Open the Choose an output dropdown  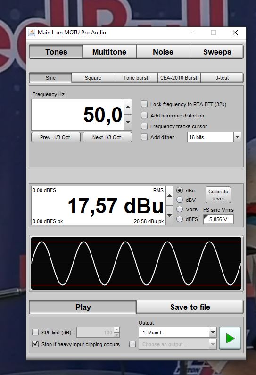pyautogui.click(x=213, y=344)
